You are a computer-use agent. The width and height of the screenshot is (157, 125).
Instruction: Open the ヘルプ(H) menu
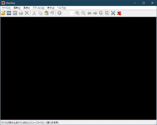coord(62,8)
